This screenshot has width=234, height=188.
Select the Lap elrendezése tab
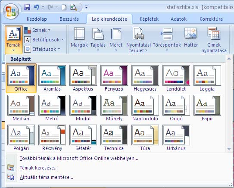click(x=109, y=19)
